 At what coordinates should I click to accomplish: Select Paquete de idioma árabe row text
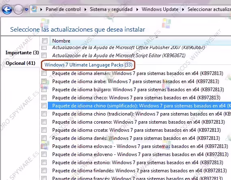(x=136, y=81)
